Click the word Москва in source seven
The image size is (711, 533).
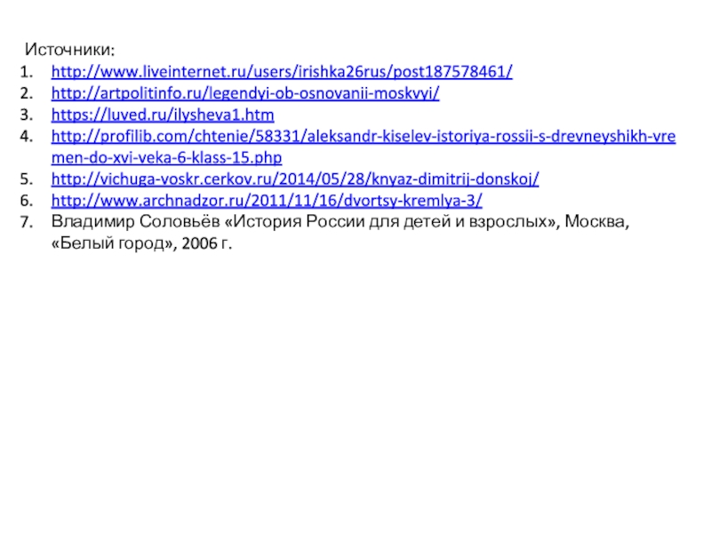[595, 221]
